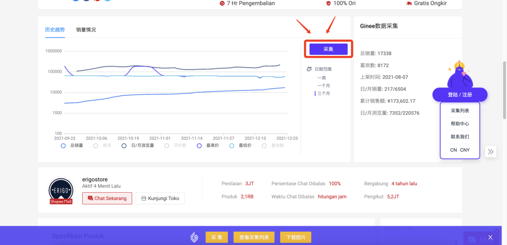
Task: Click the Chat Sekarang button
Action: (107, 198)
